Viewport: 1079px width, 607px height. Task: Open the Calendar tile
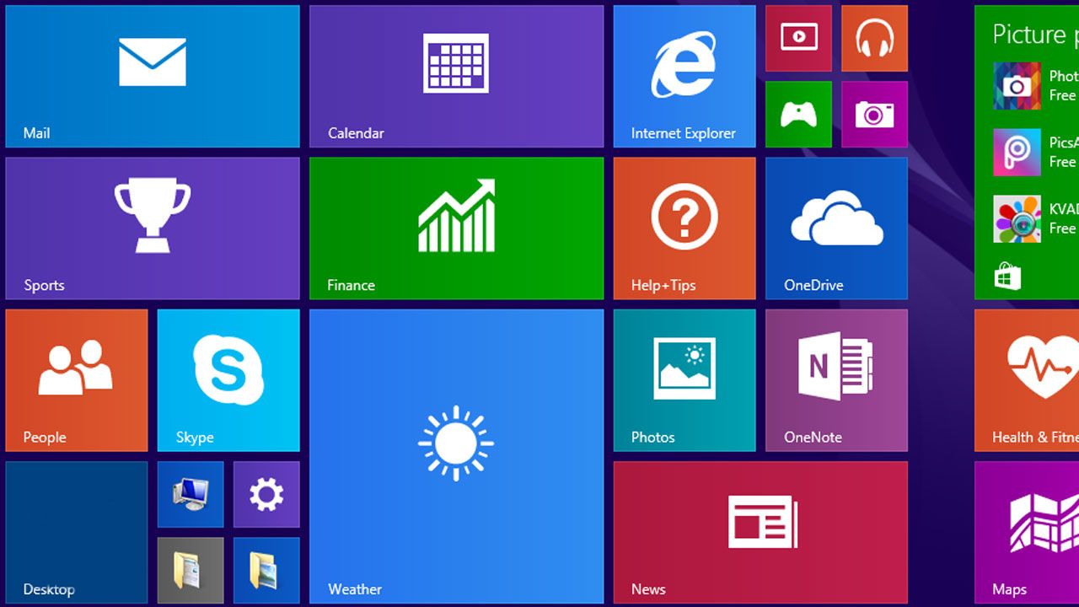tap(456, 77)
